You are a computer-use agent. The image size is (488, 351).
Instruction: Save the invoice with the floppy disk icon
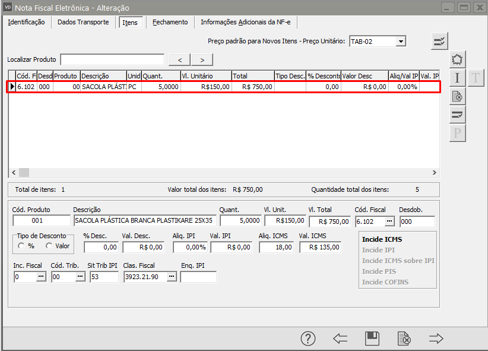[x=372, y=339]
